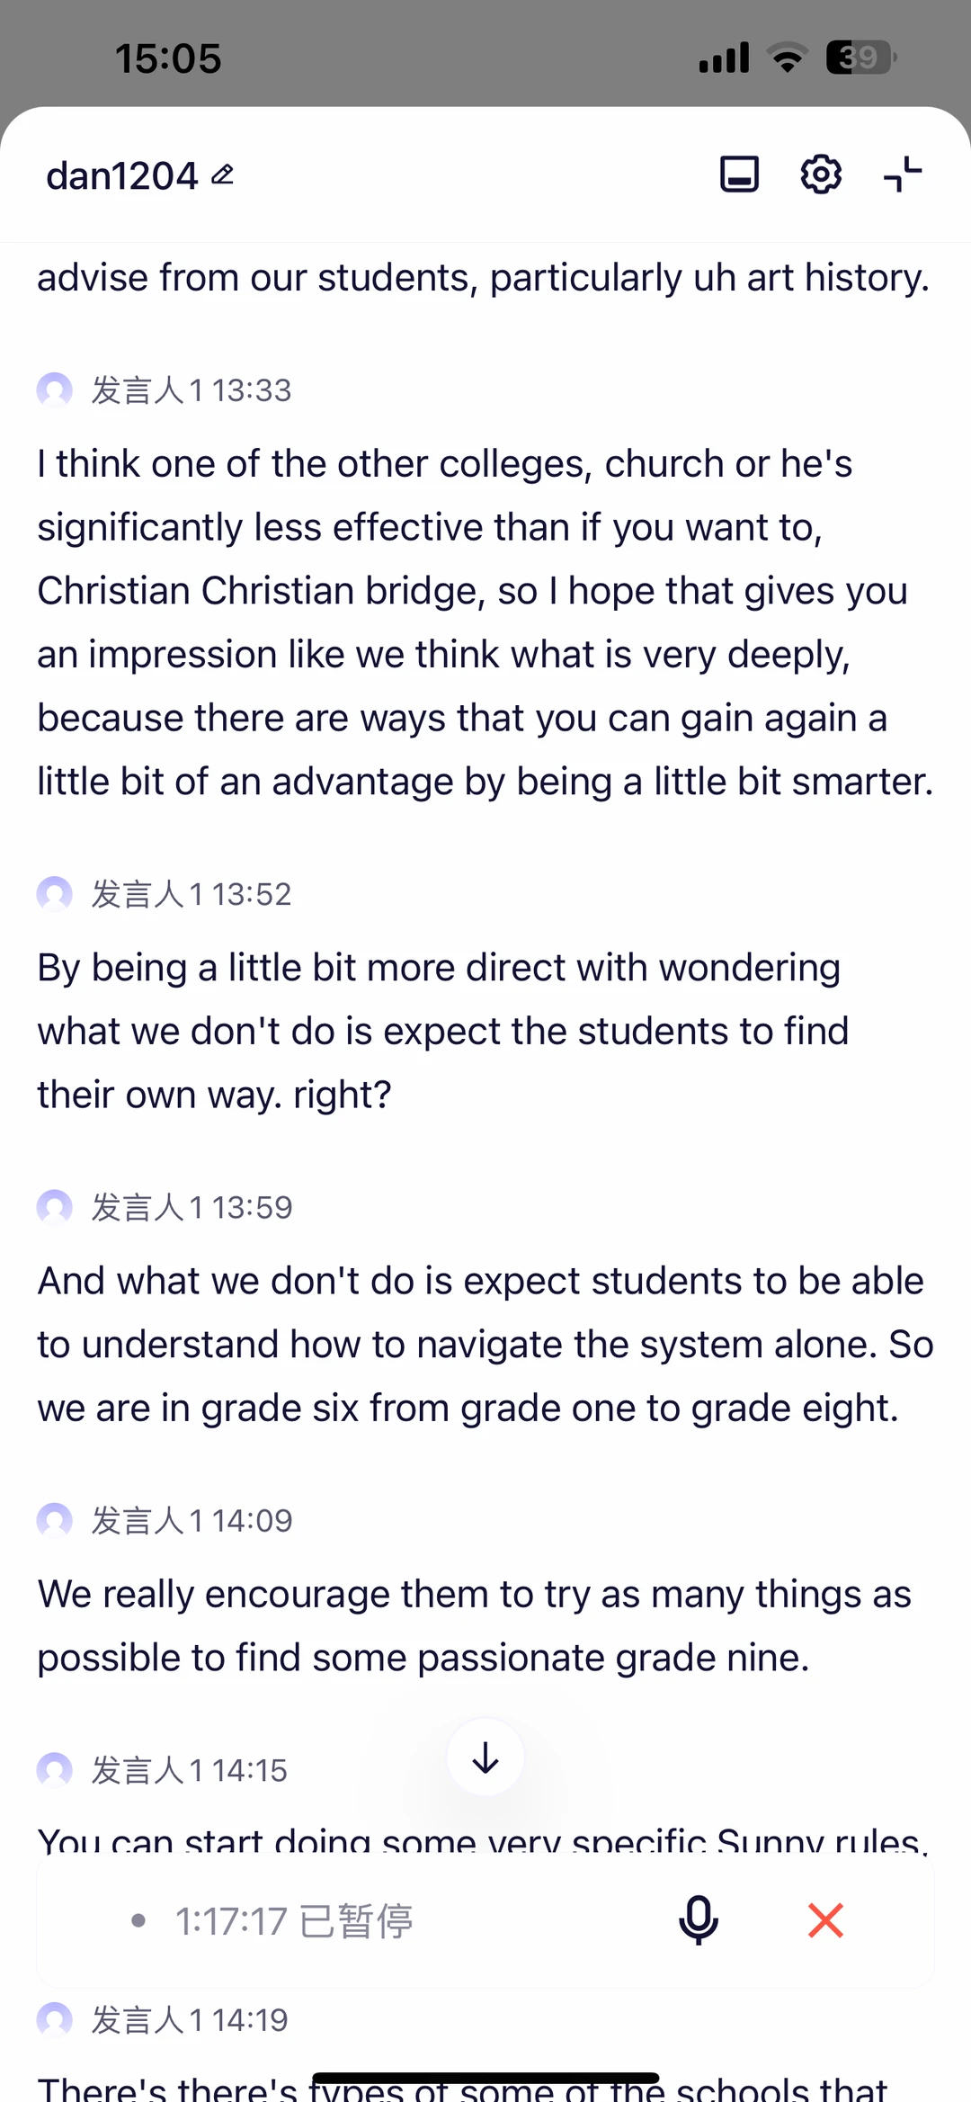Image resolution: width=971 pixels, height=2102 pixels.
Task: Tap speaker avatar at 13:59
Action: [x=54, y=1207]
